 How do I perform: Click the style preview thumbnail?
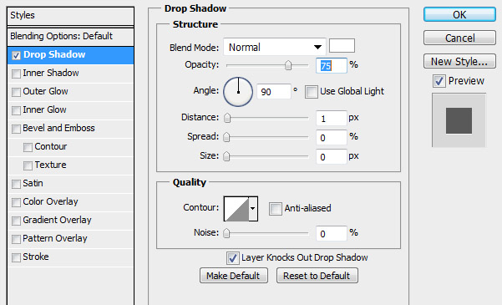click(x=459, y=120)
